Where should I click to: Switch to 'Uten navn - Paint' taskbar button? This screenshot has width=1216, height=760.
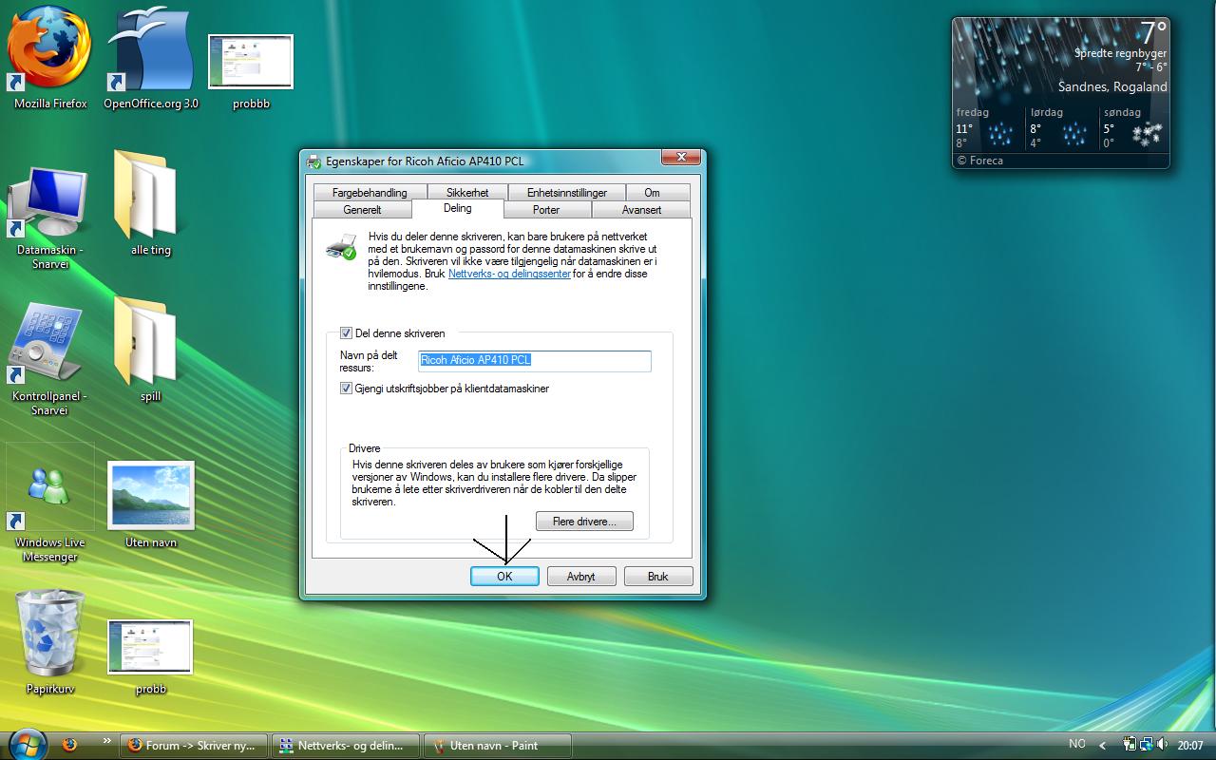pyautogui.click(x=497, y=746)
